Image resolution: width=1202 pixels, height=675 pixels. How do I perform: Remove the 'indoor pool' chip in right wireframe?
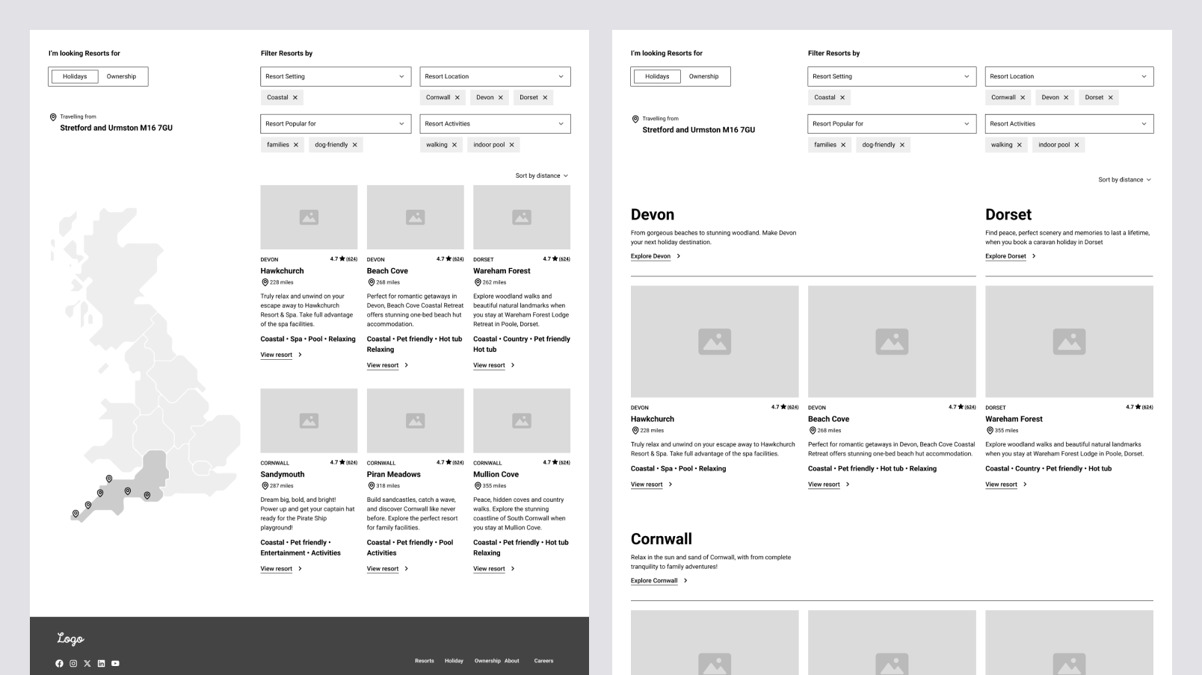coord(1076,145)
